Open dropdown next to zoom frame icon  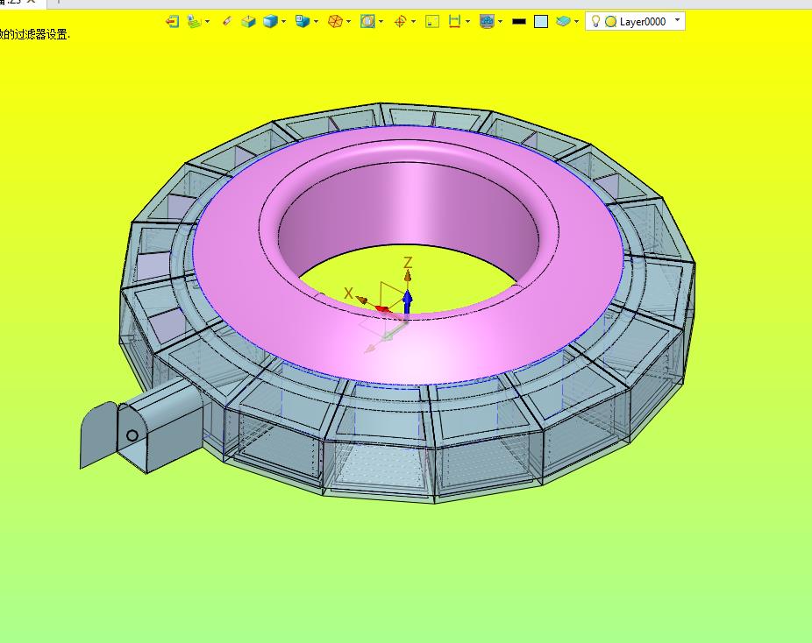381,22
